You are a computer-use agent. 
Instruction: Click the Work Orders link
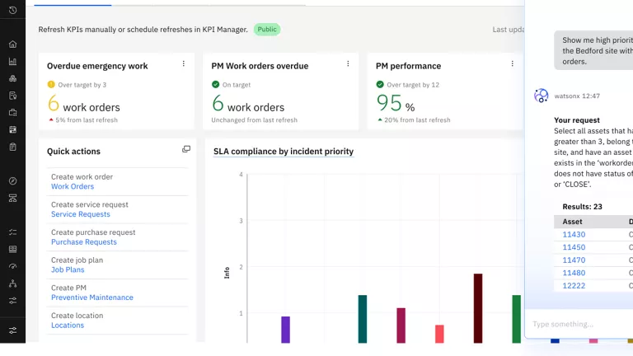73,187
